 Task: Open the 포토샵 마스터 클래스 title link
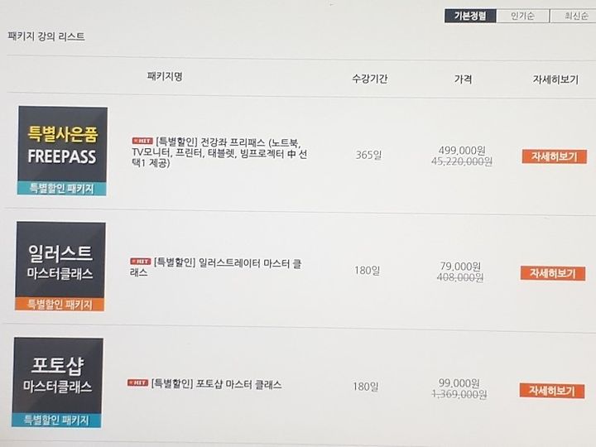216,384
